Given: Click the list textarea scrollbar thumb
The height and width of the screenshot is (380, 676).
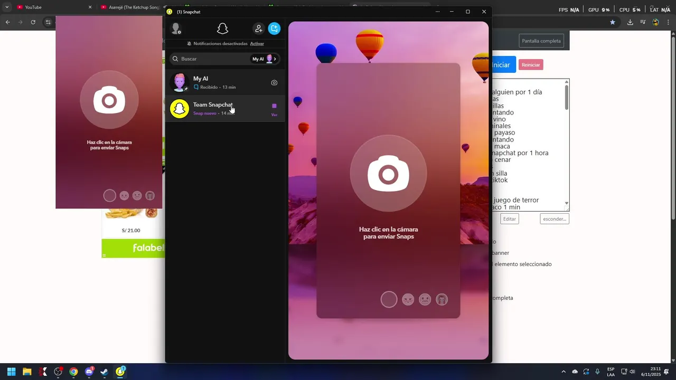Looking at the screenshot, I should coord(567,97).
